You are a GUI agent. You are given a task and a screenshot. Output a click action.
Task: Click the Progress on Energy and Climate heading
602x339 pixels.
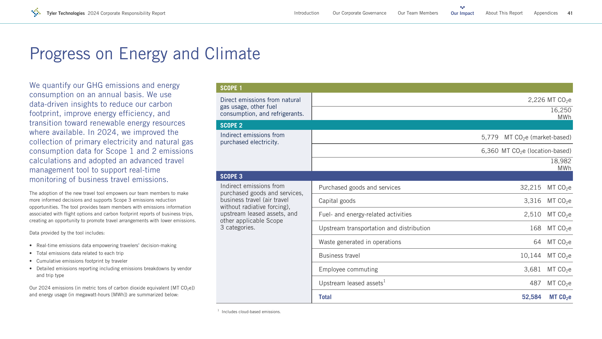(x=145, y=54)
